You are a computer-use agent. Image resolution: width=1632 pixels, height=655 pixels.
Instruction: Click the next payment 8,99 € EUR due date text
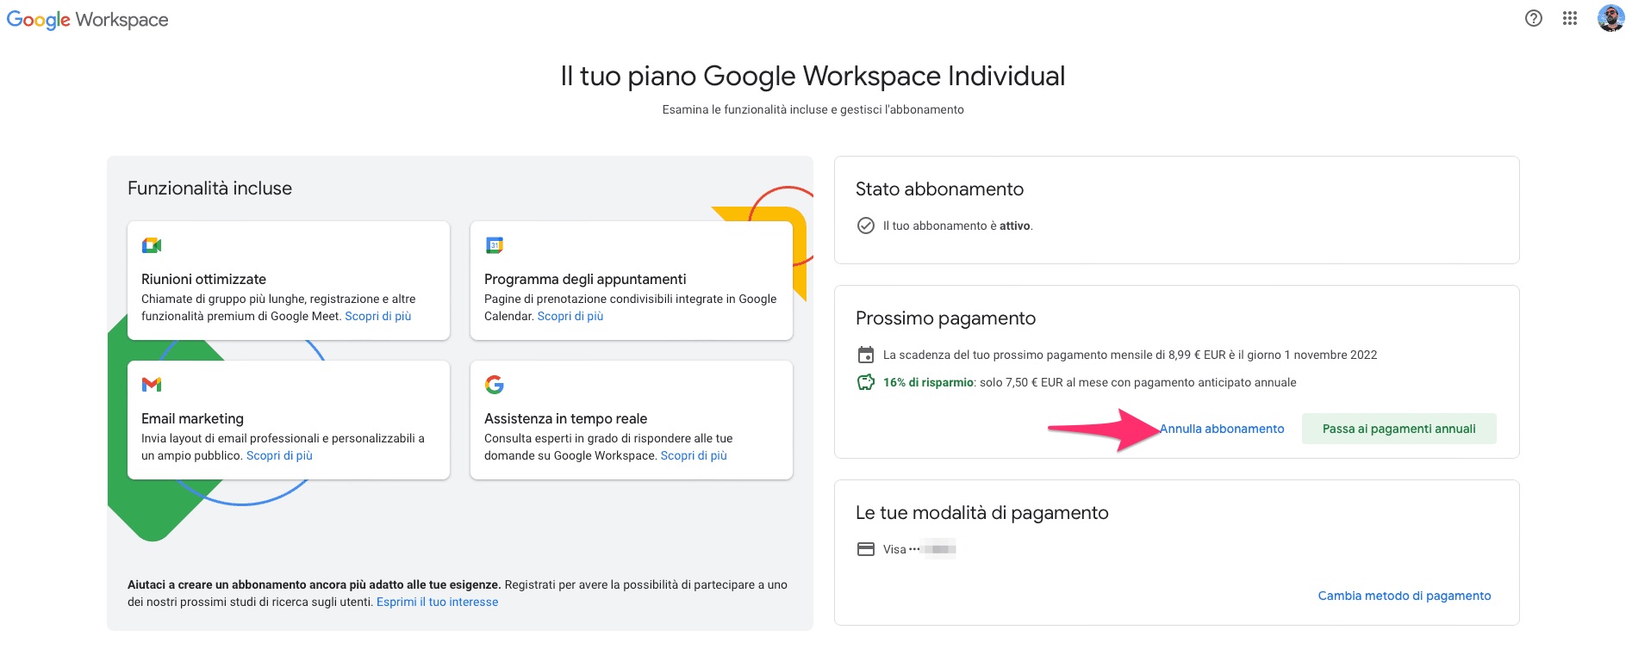1130,355
